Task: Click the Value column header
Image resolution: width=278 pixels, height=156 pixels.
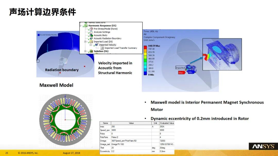Action: click(131, 123)
